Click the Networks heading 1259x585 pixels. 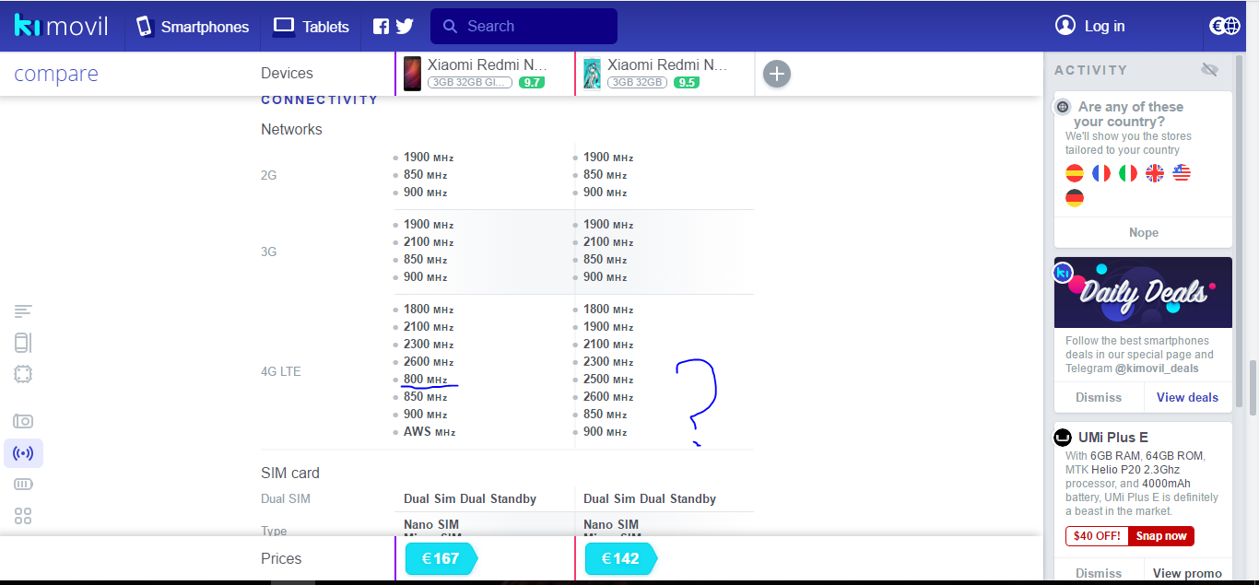[291, 129]
